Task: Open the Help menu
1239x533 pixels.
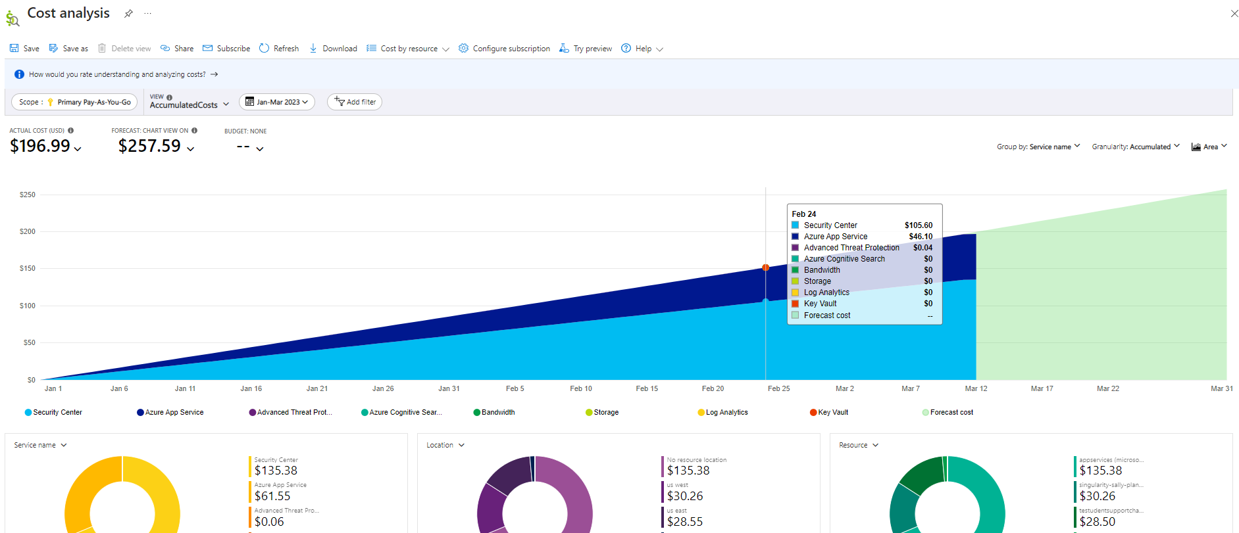Action: [x=642, y=49]
